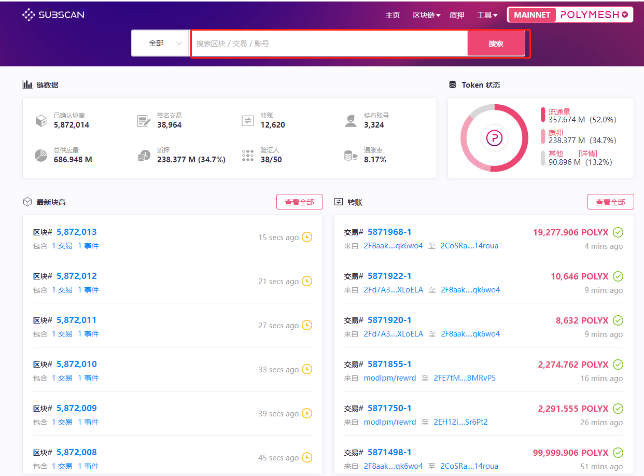The image size is (644, 476).
Task: Open the 详情 link in Token status
Action: click(x=587, y=153)
